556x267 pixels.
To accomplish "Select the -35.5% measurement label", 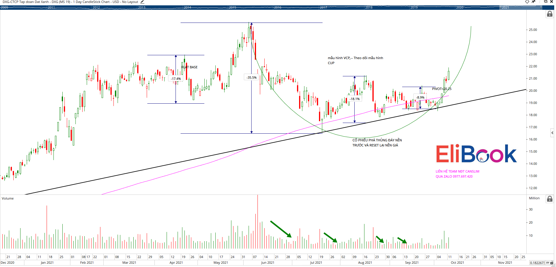I will [x=252, y=78].
